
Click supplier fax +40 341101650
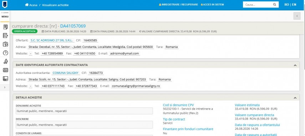click(85, 54)
